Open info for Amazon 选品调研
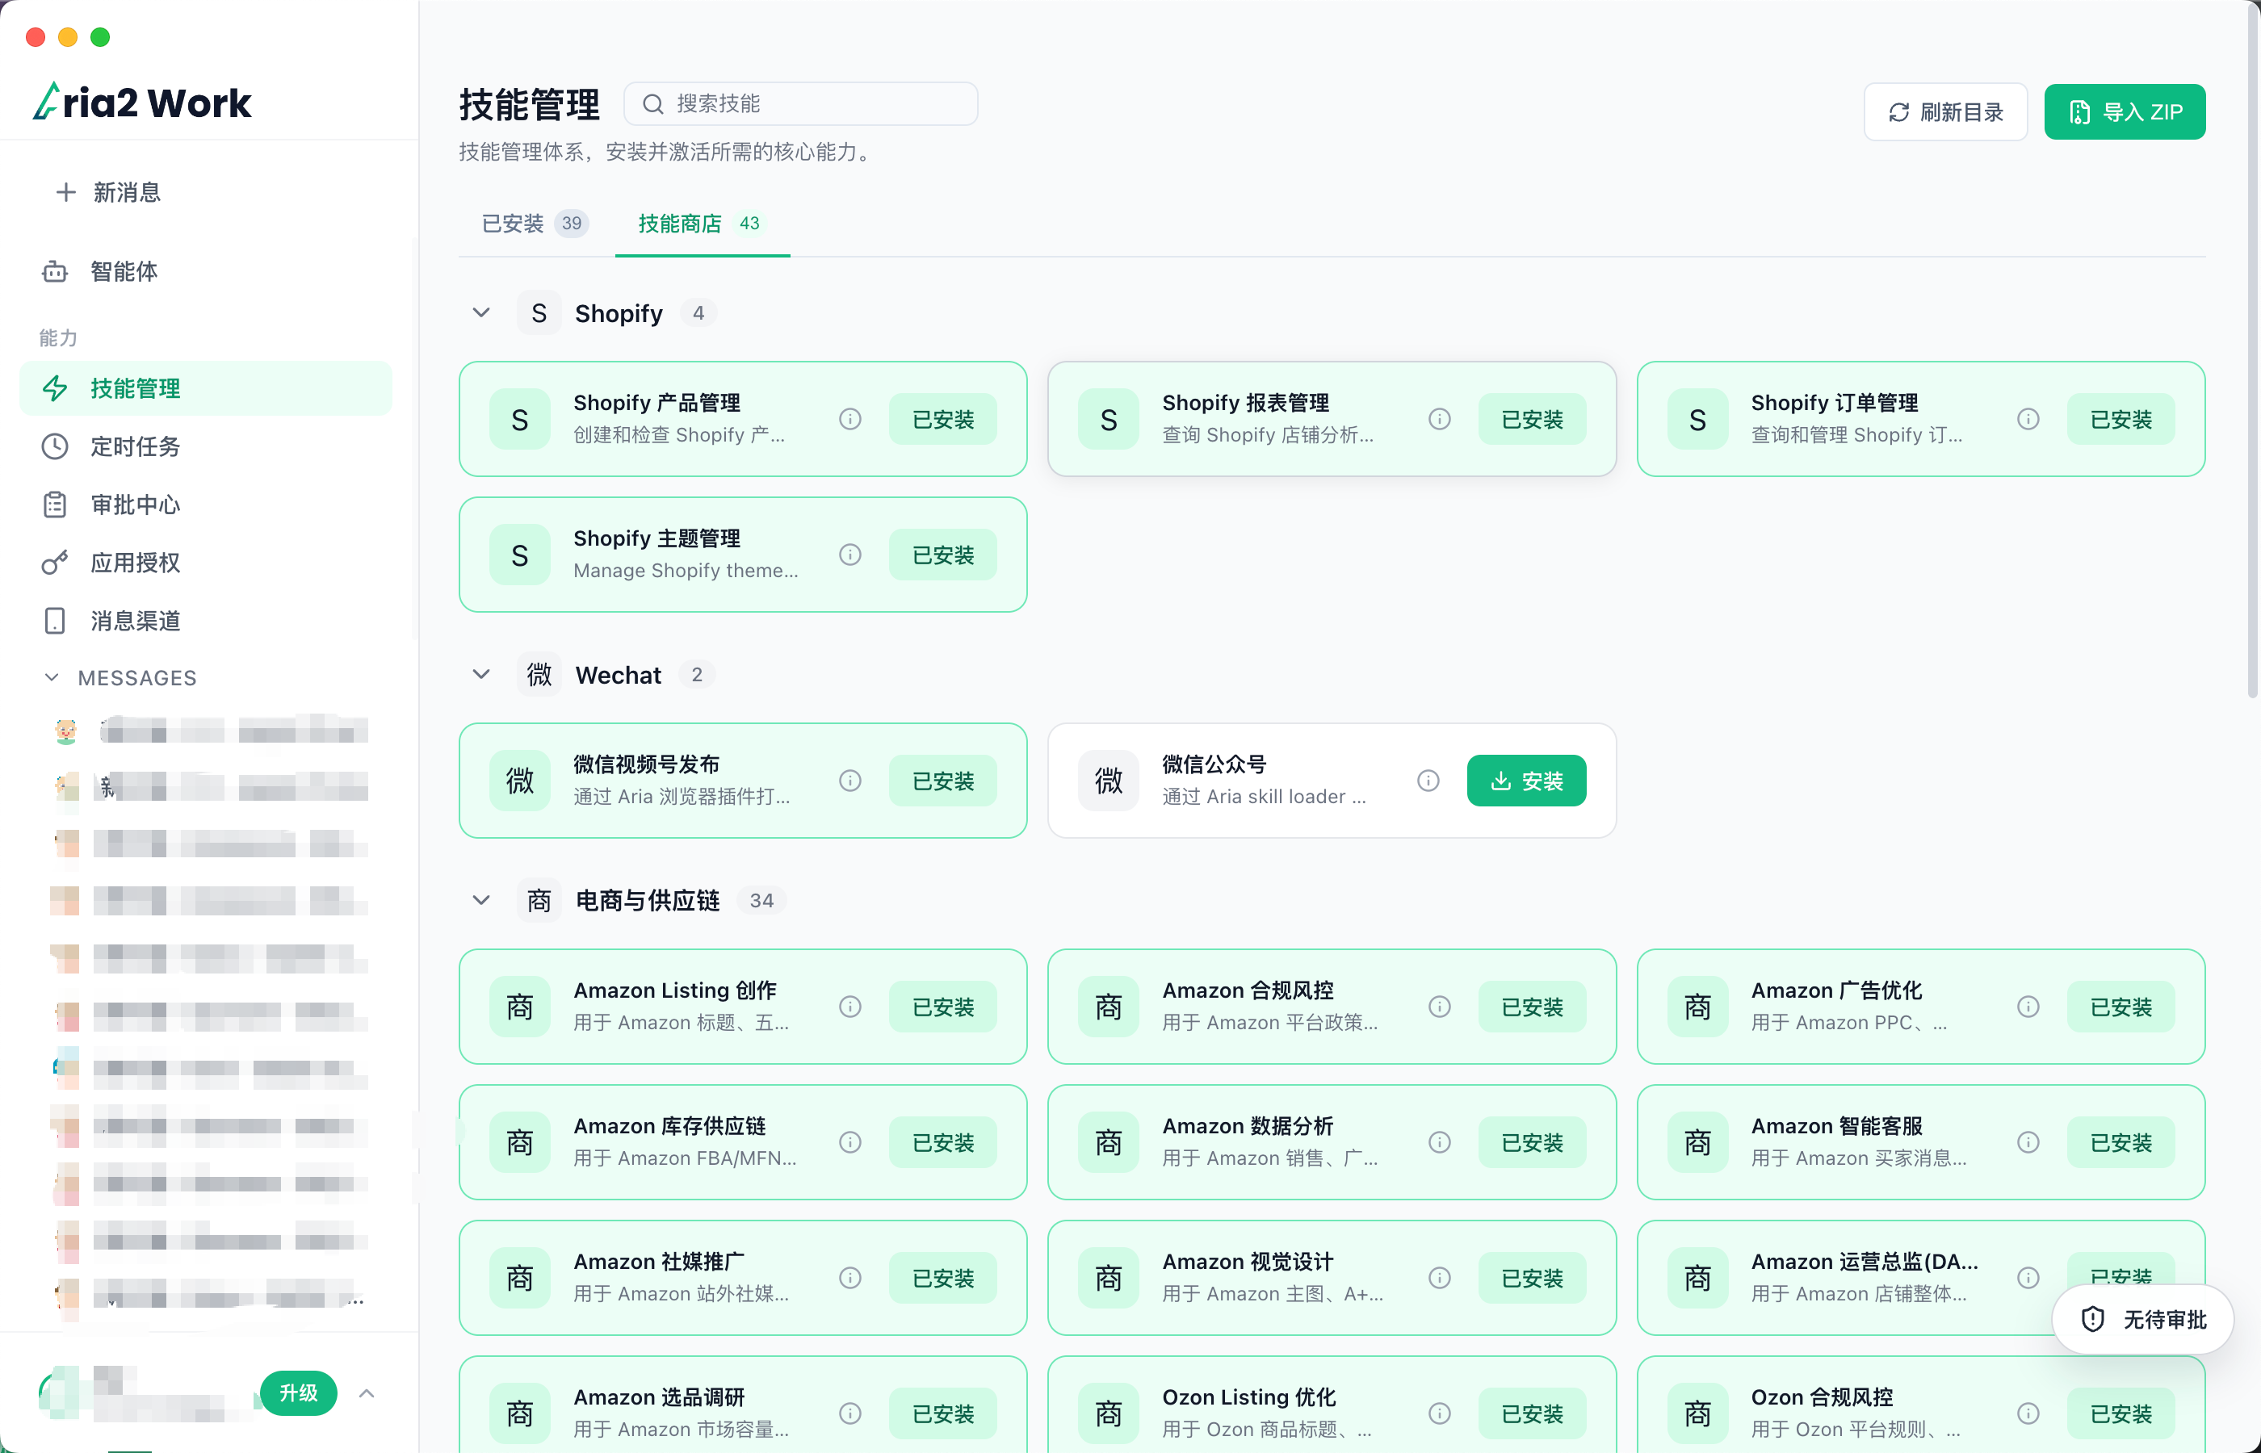 pyautogui.click(x=850, y=1413)
